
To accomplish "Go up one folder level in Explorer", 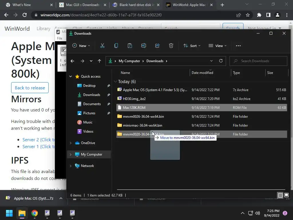I will (99, 61).
